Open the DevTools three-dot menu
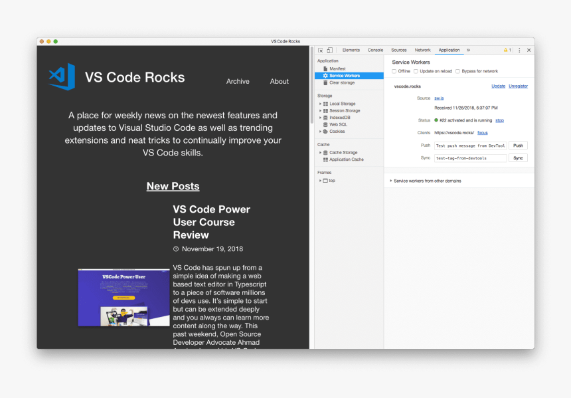Viewport: 571px width, 398px height. pos(519,50)
